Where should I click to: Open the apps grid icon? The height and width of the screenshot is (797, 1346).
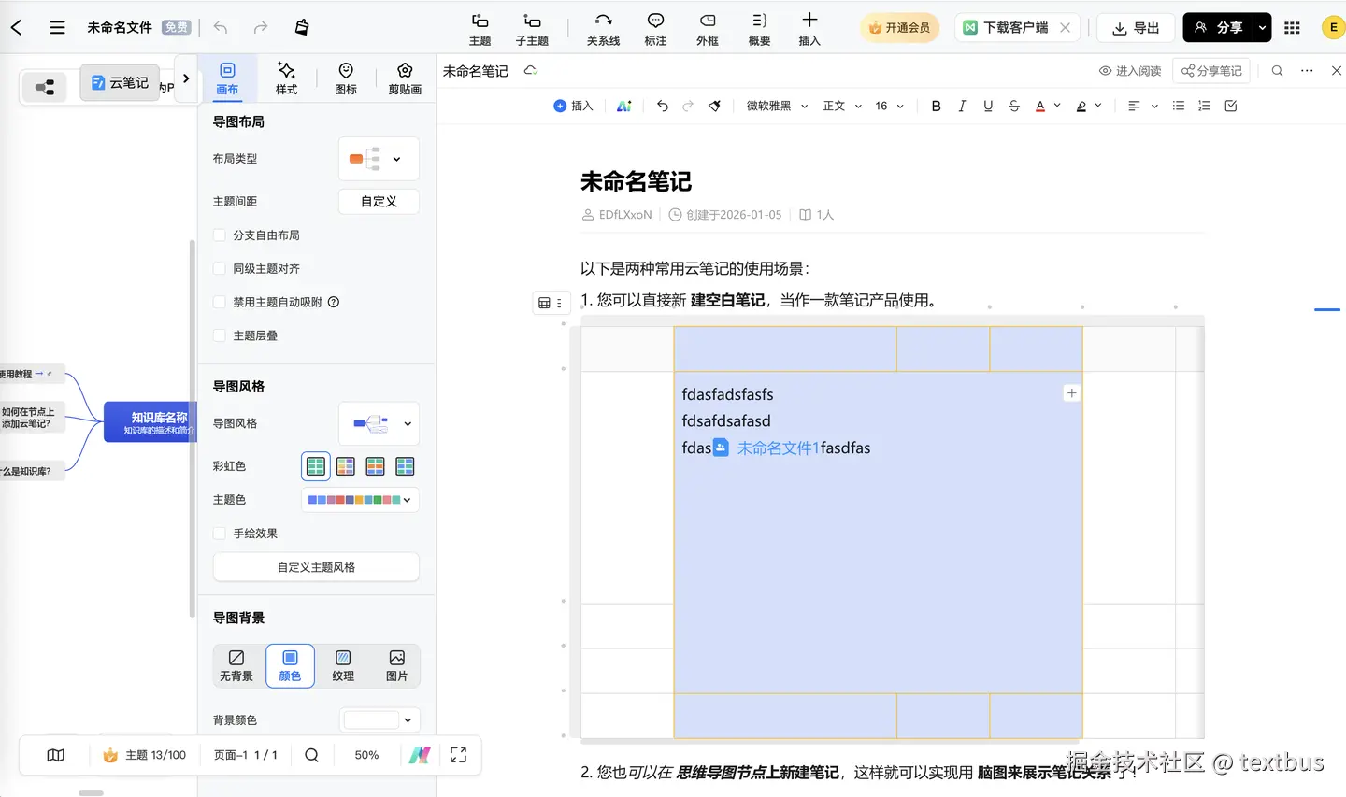(1292, 28)
